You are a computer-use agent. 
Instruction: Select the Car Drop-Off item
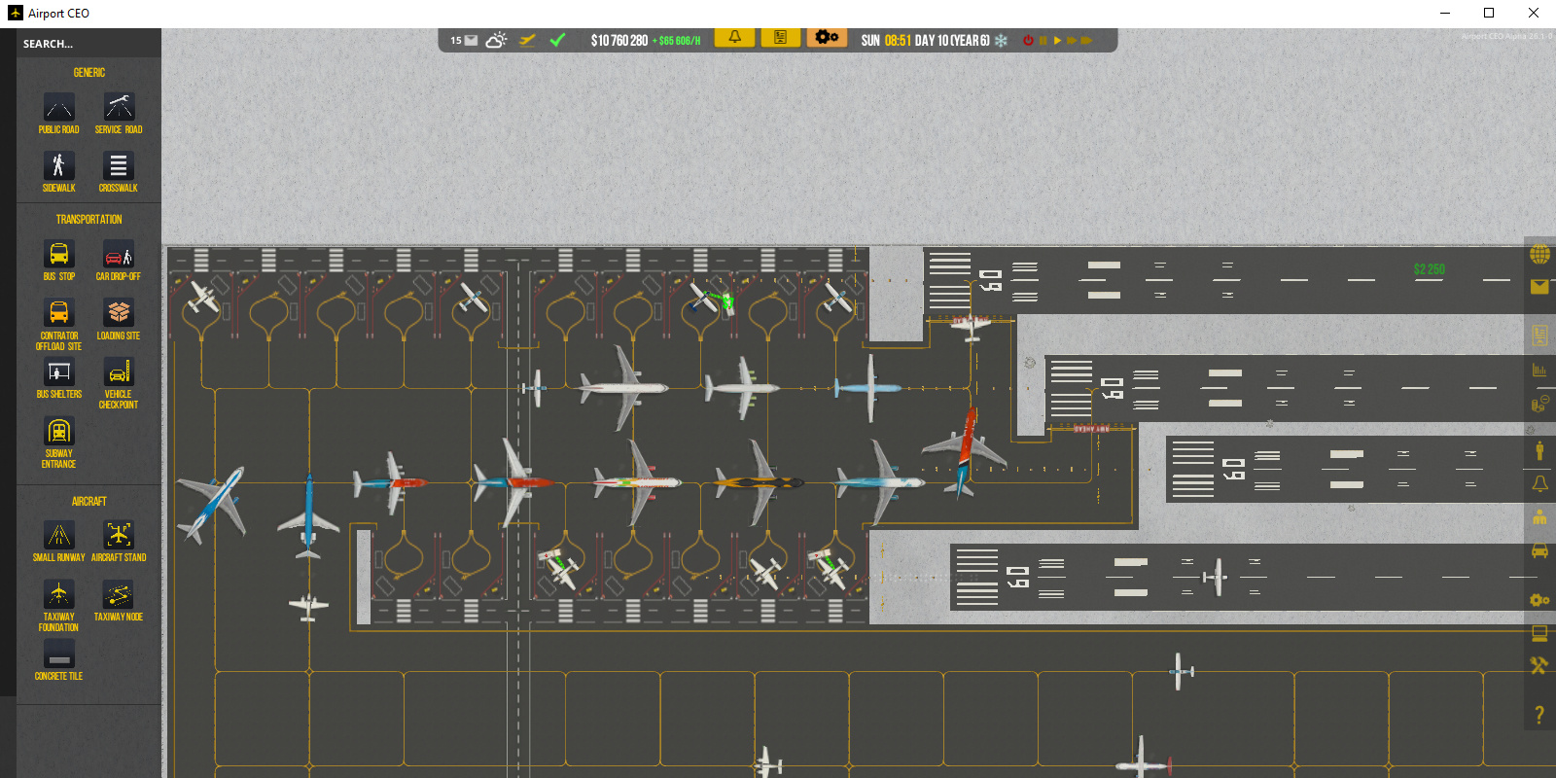coord(118,255)
